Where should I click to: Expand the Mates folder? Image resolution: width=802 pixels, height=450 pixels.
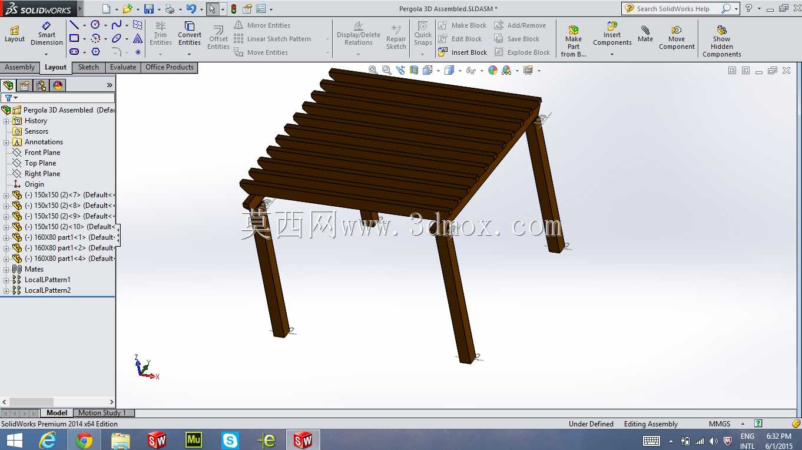(6, 269)
